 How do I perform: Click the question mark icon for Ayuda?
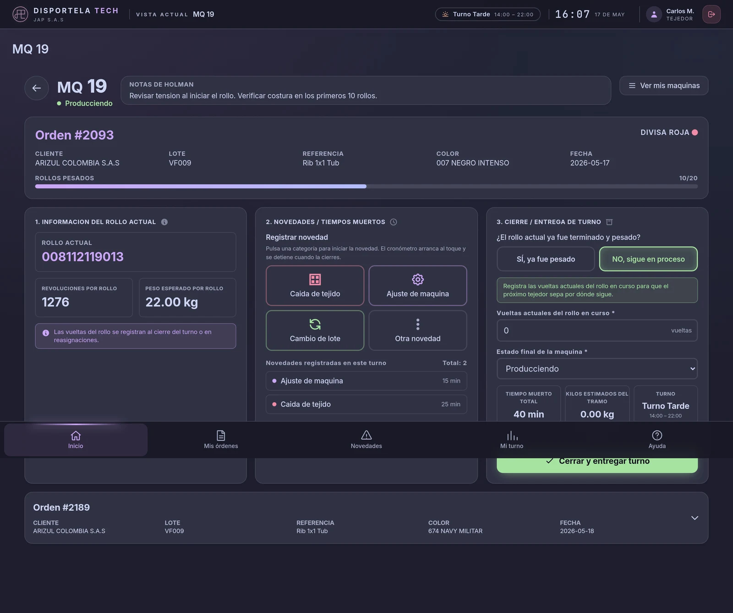tap(657, 435)
